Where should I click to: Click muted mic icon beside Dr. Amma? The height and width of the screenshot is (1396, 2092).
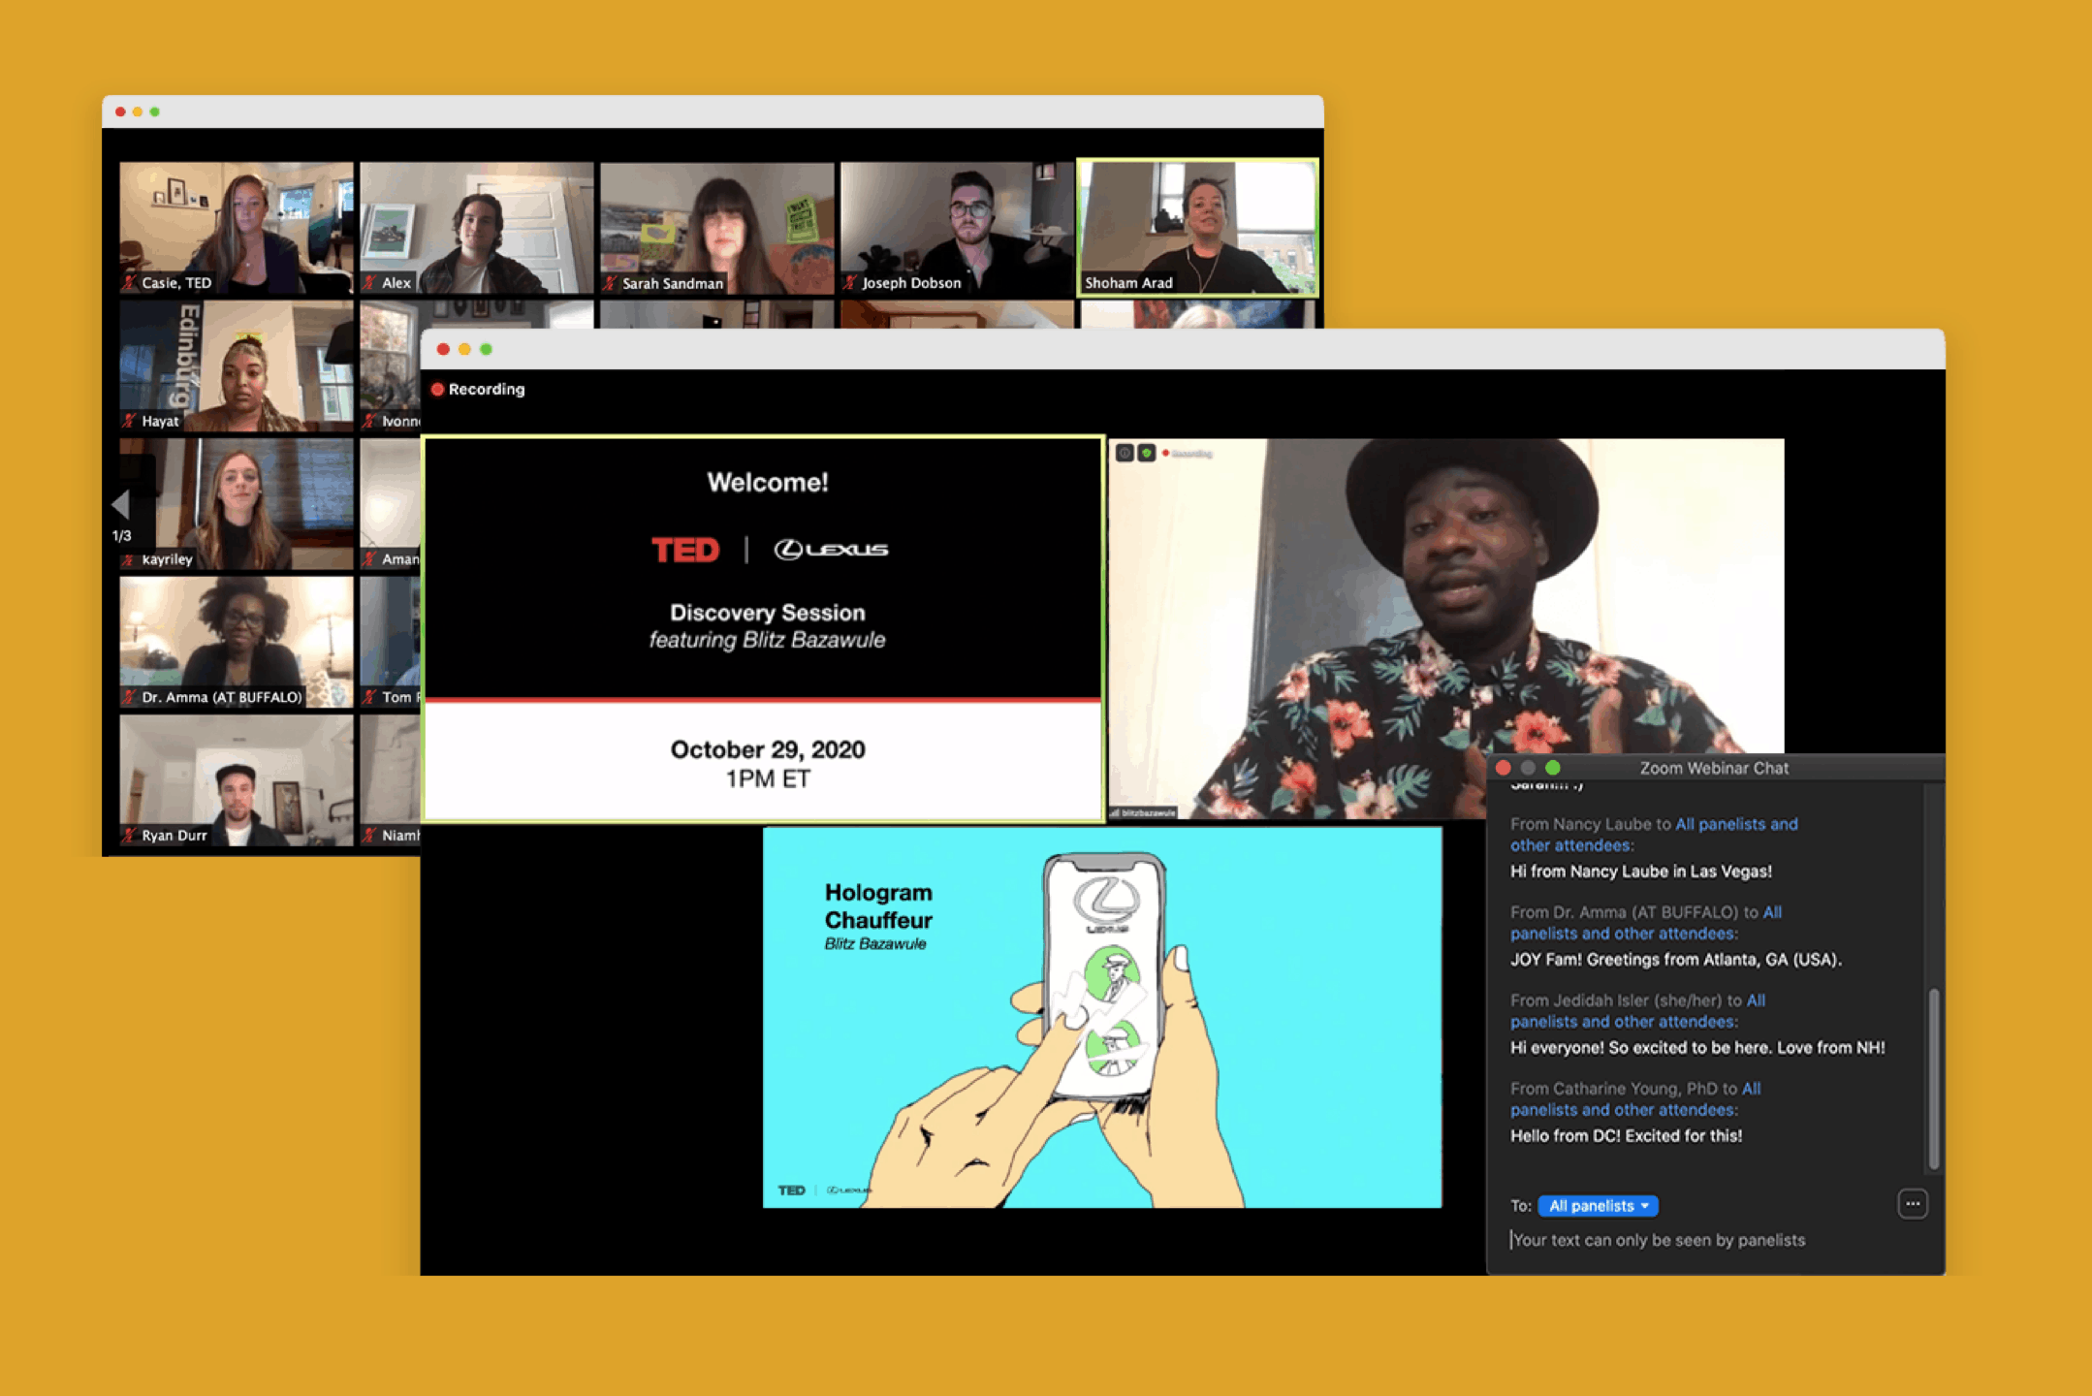[129, 697]
